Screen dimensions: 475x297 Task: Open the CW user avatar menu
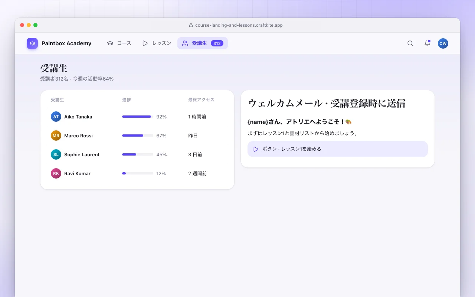[x=443, y=43]
